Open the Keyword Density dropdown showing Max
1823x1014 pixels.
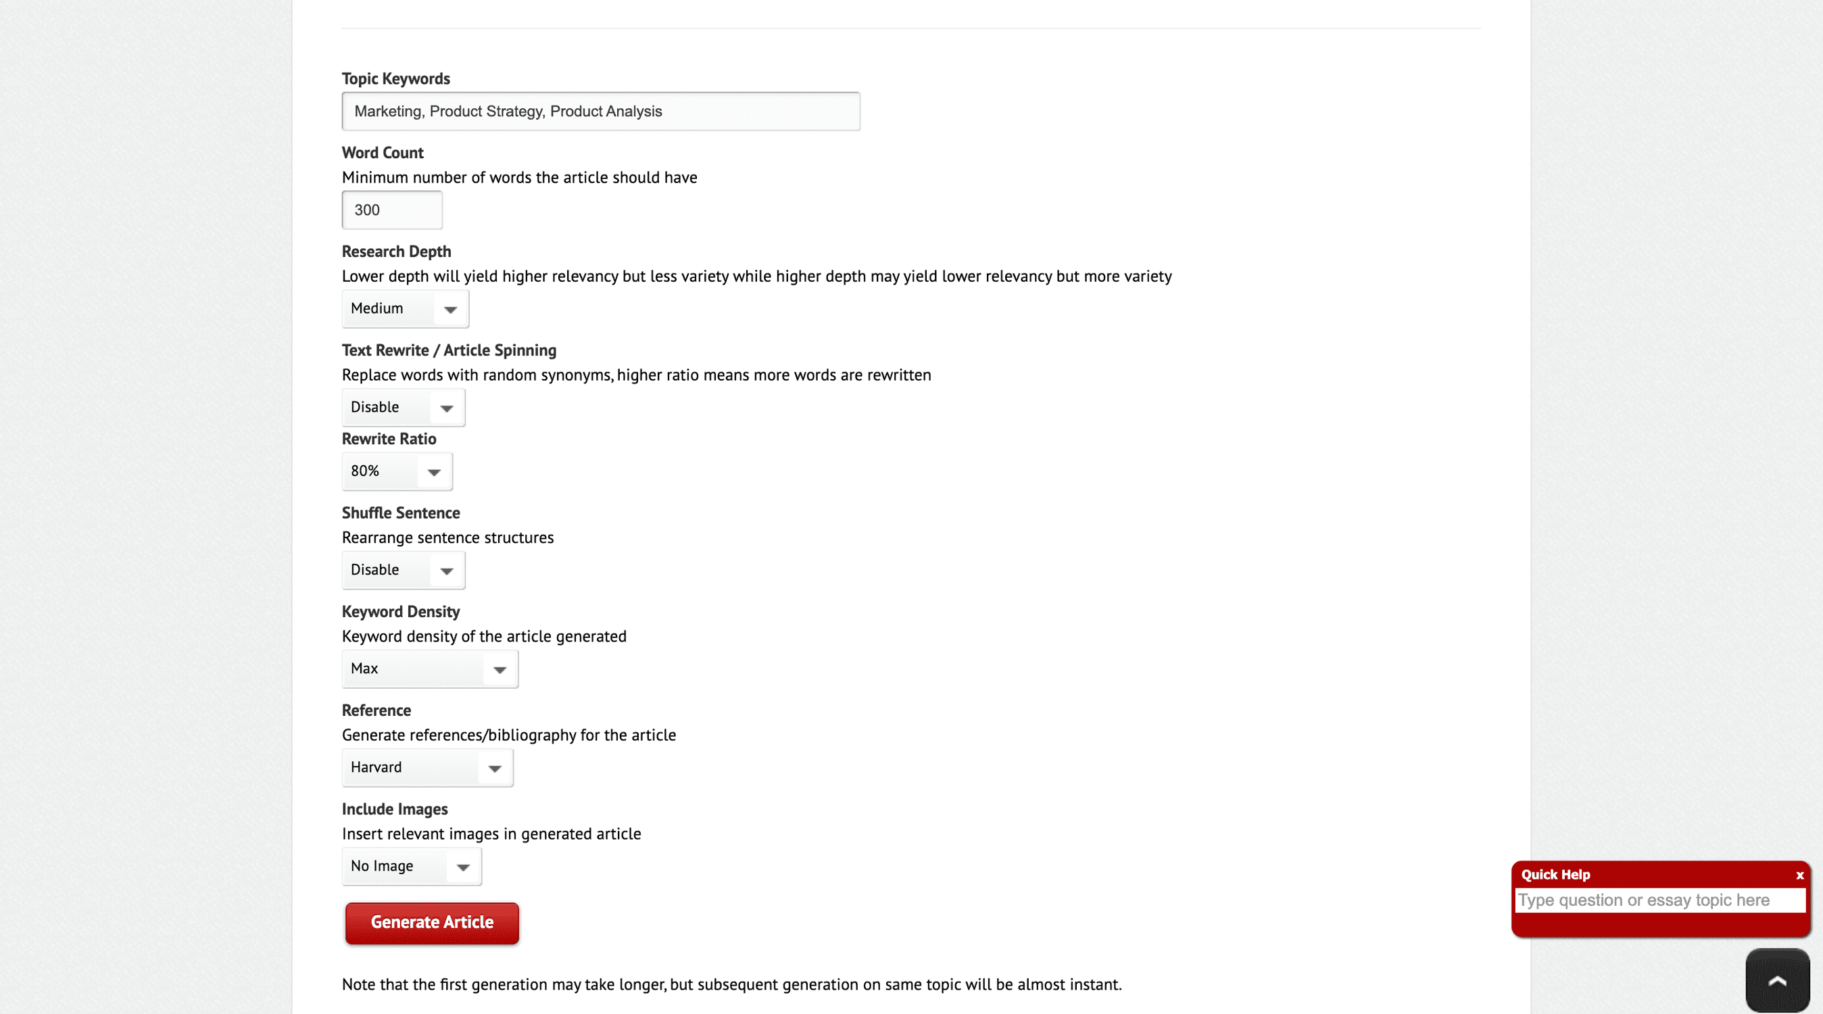coord(430,669)
